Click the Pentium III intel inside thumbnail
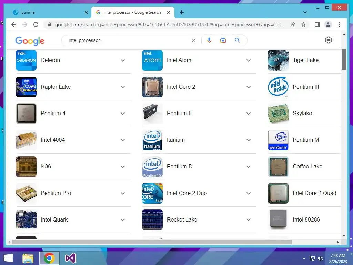Screen dimensions: 353x265 278,87
